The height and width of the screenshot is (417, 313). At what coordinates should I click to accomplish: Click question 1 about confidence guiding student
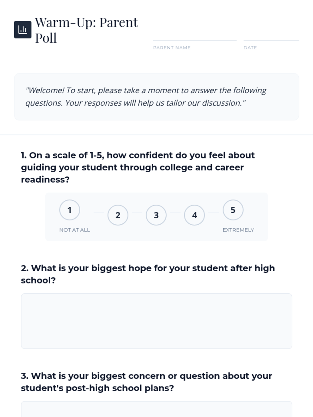138,167
